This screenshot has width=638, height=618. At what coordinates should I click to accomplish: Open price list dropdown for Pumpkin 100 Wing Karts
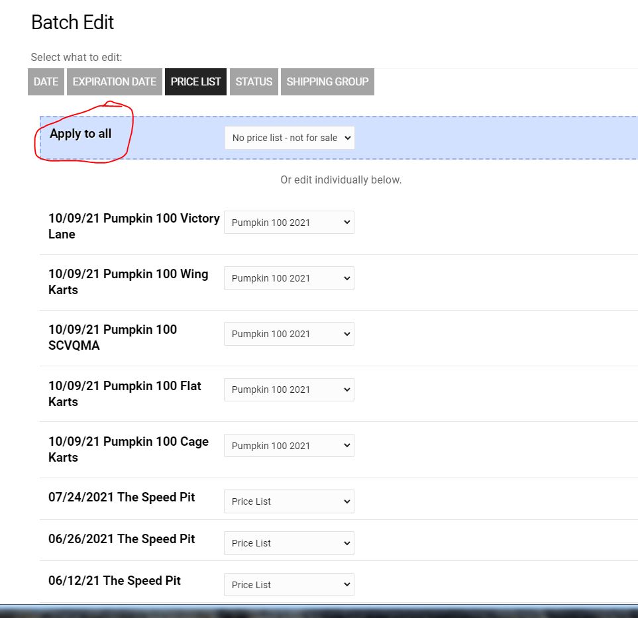pyautogui.click(x=290, y=278)
